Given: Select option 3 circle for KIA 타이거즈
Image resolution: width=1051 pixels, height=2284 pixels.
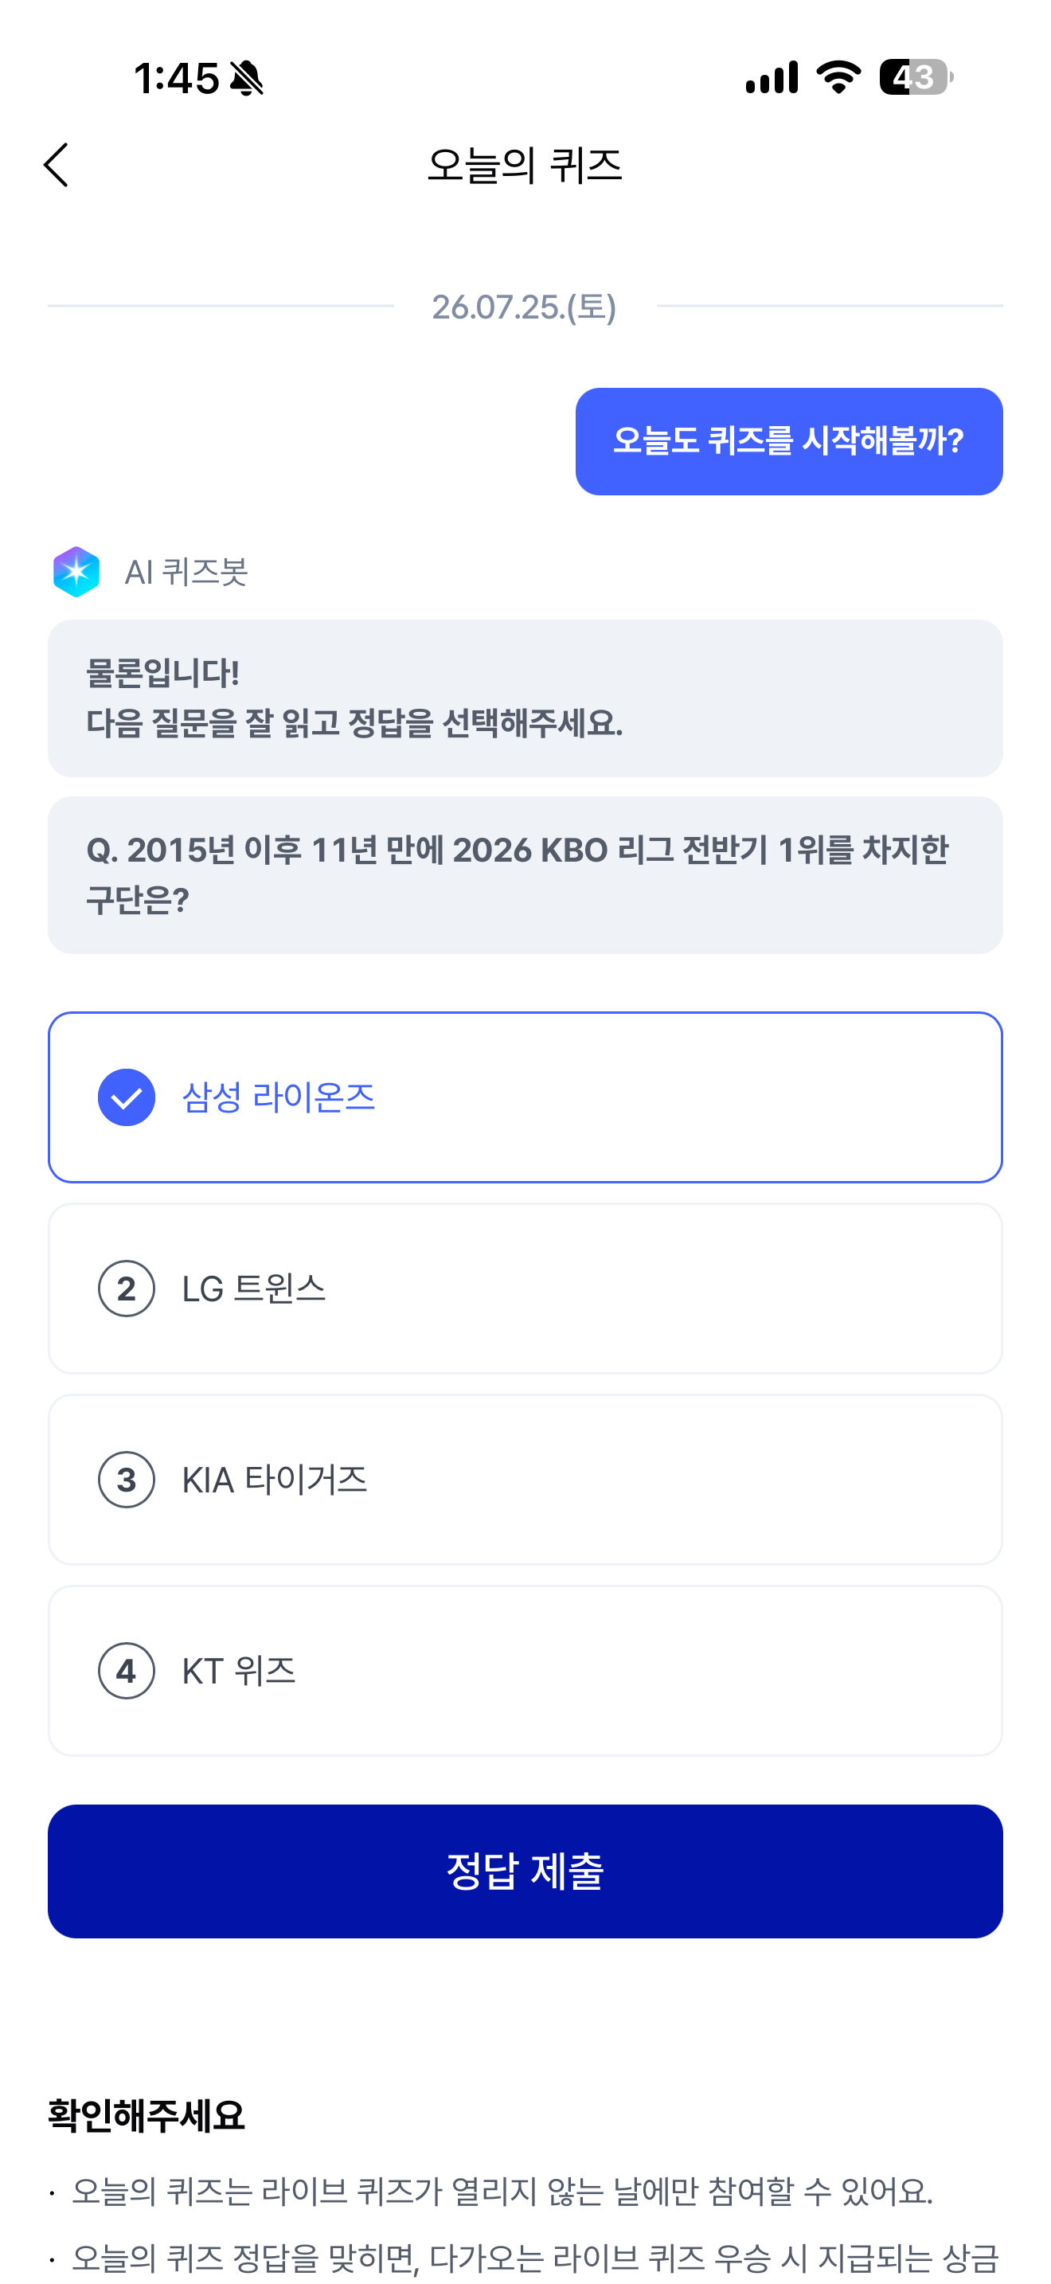Looking at the screenshot, I should [x=127, y=1480].
